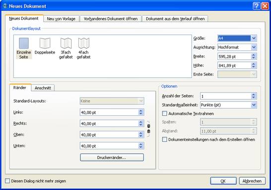Click the Dokumentlayout group label
Screen dimensions: 271x190
(x=26, y=29)
